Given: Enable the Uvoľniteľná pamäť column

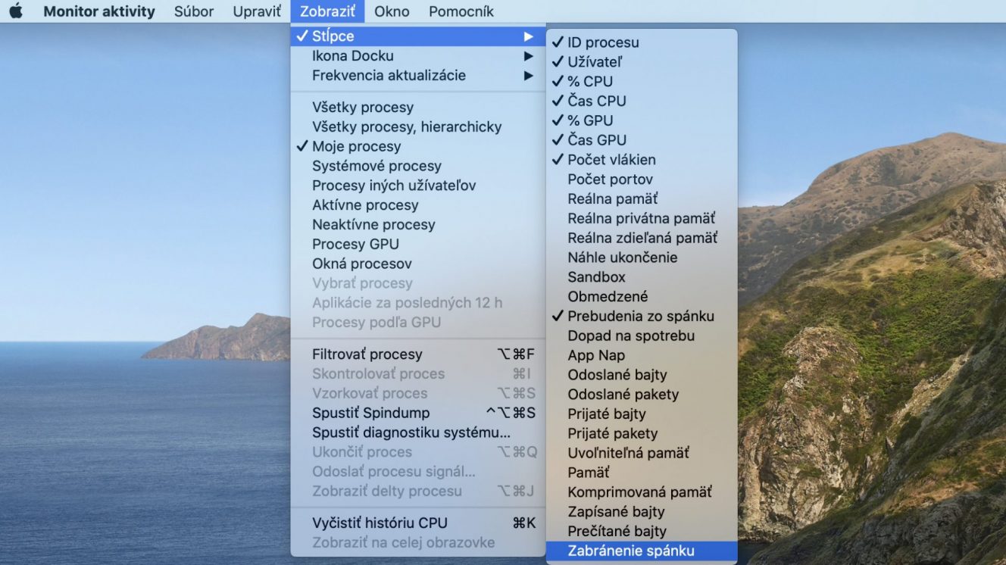Looking at the screenshot, I should (642, 453).
